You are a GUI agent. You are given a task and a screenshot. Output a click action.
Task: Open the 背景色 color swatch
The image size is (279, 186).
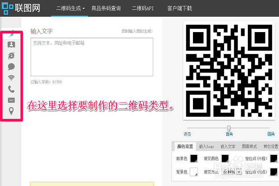pos(194,172)
